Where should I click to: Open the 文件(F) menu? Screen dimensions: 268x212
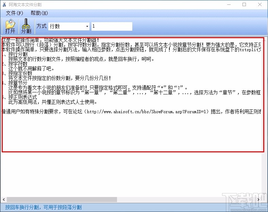point(14,13)
